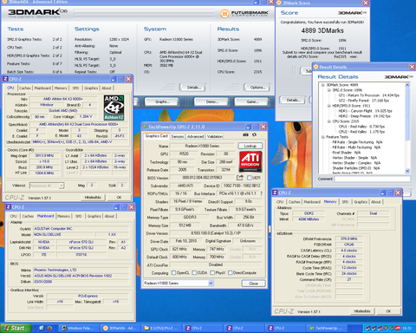This screenshot has height=333, width=416.
Task: Open the About tab in the Mainboard CPU-Z window
Action: (109, 216)
